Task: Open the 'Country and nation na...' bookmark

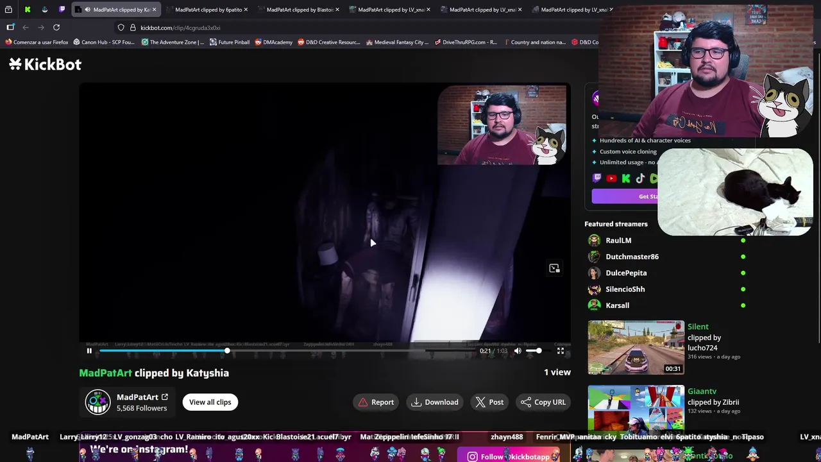Action: [534, 42]
